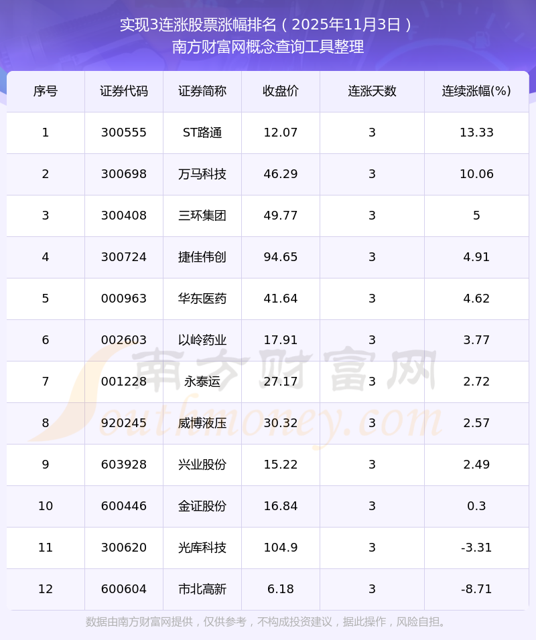Screen dimensions: 536x640
Task: Select stock code 002603
Action: tap(124, 340)
